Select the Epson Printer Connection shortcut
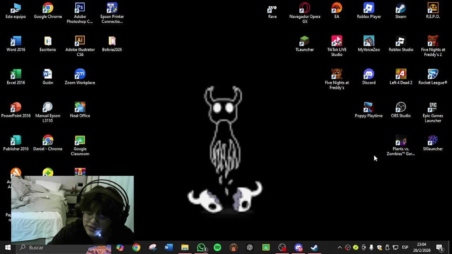 click(112, 13)
